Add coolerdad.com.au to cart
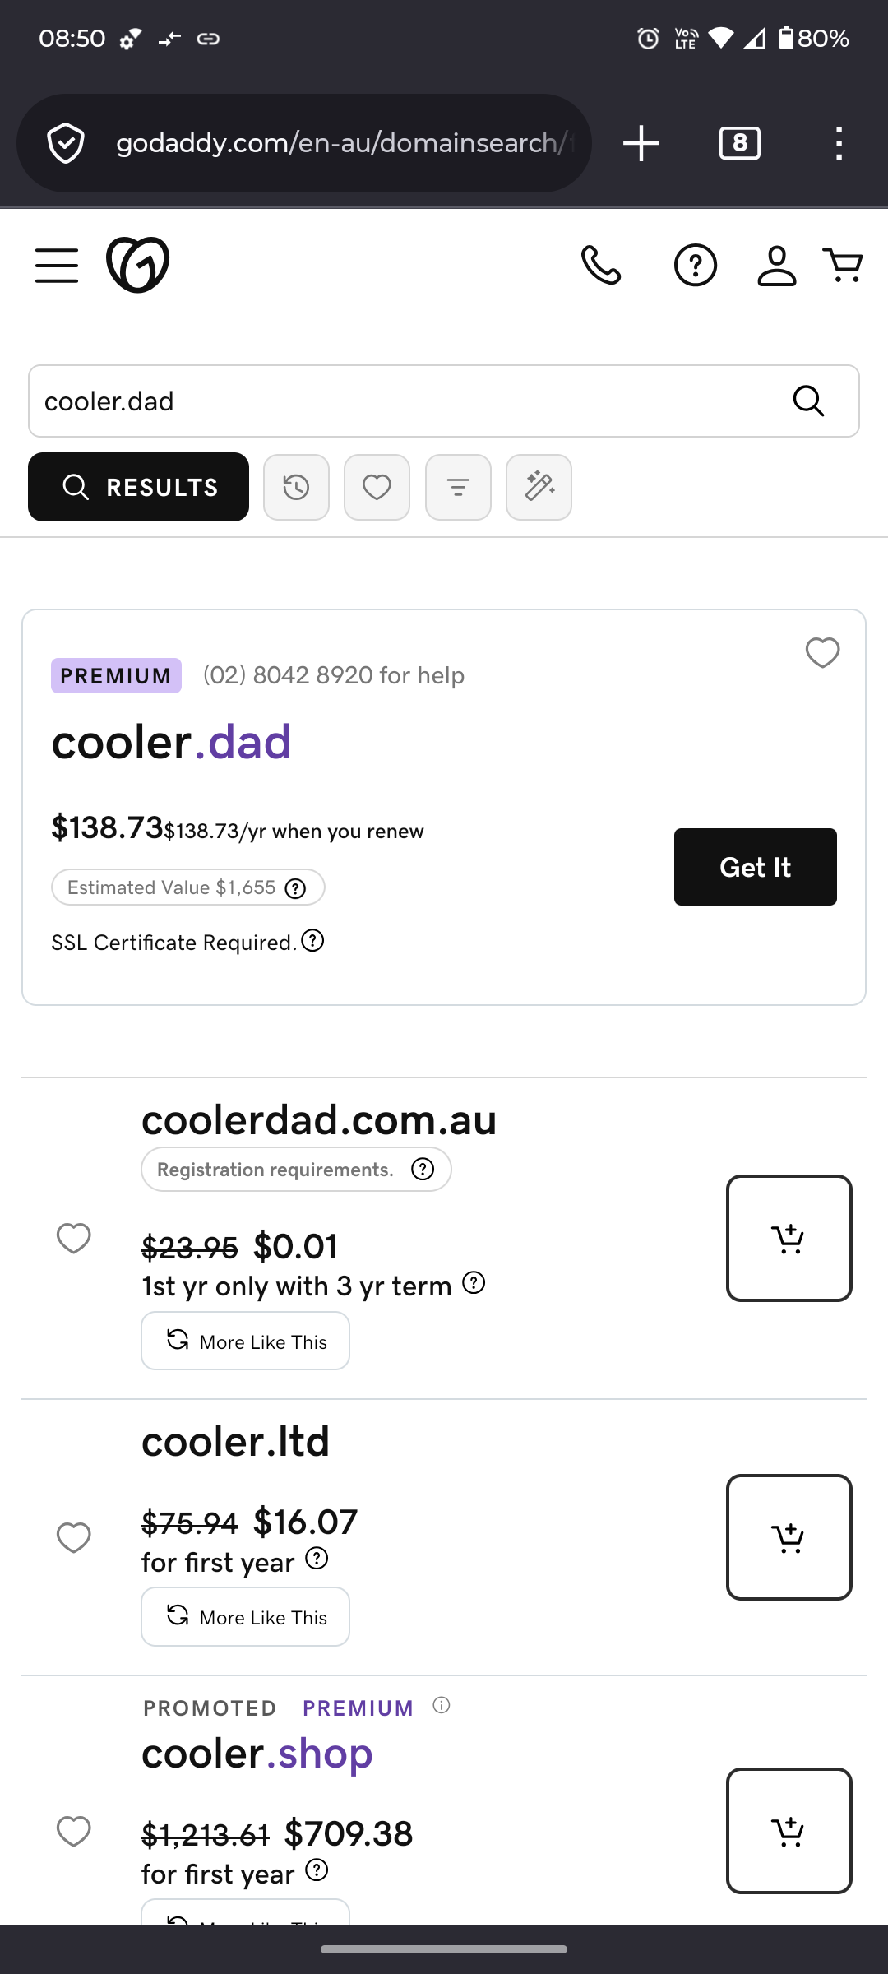Image resolution: width=888 pixels, height=1974 pixels. [x=789, y=1238]
